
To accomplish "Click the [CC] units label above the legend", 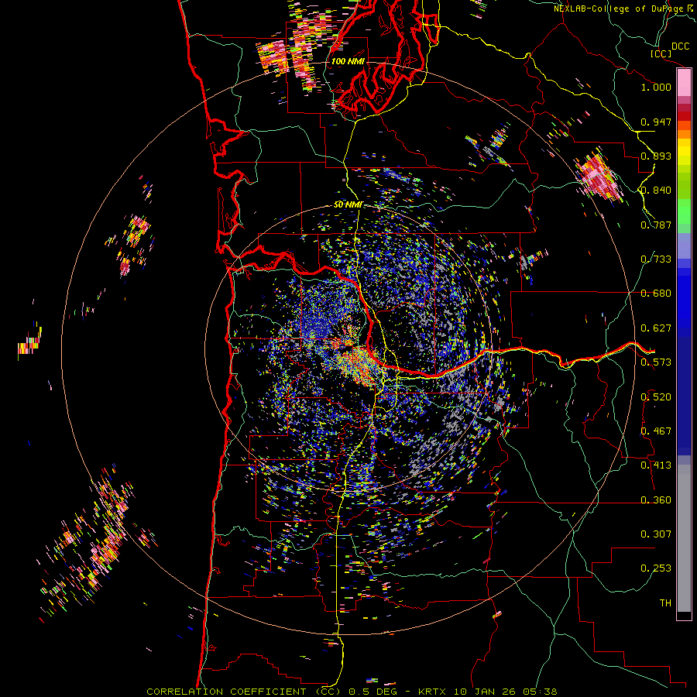I will (x=661, y=53).
